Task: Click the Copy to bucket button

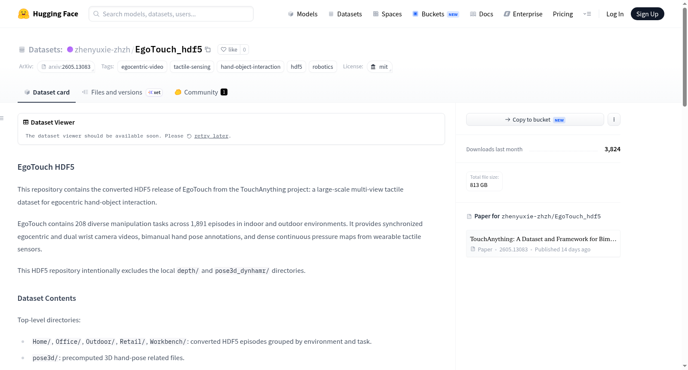Action: 535,119
